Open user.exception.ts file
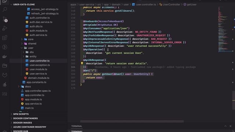Viewport: 235px width, 132px height. point(40,65)
